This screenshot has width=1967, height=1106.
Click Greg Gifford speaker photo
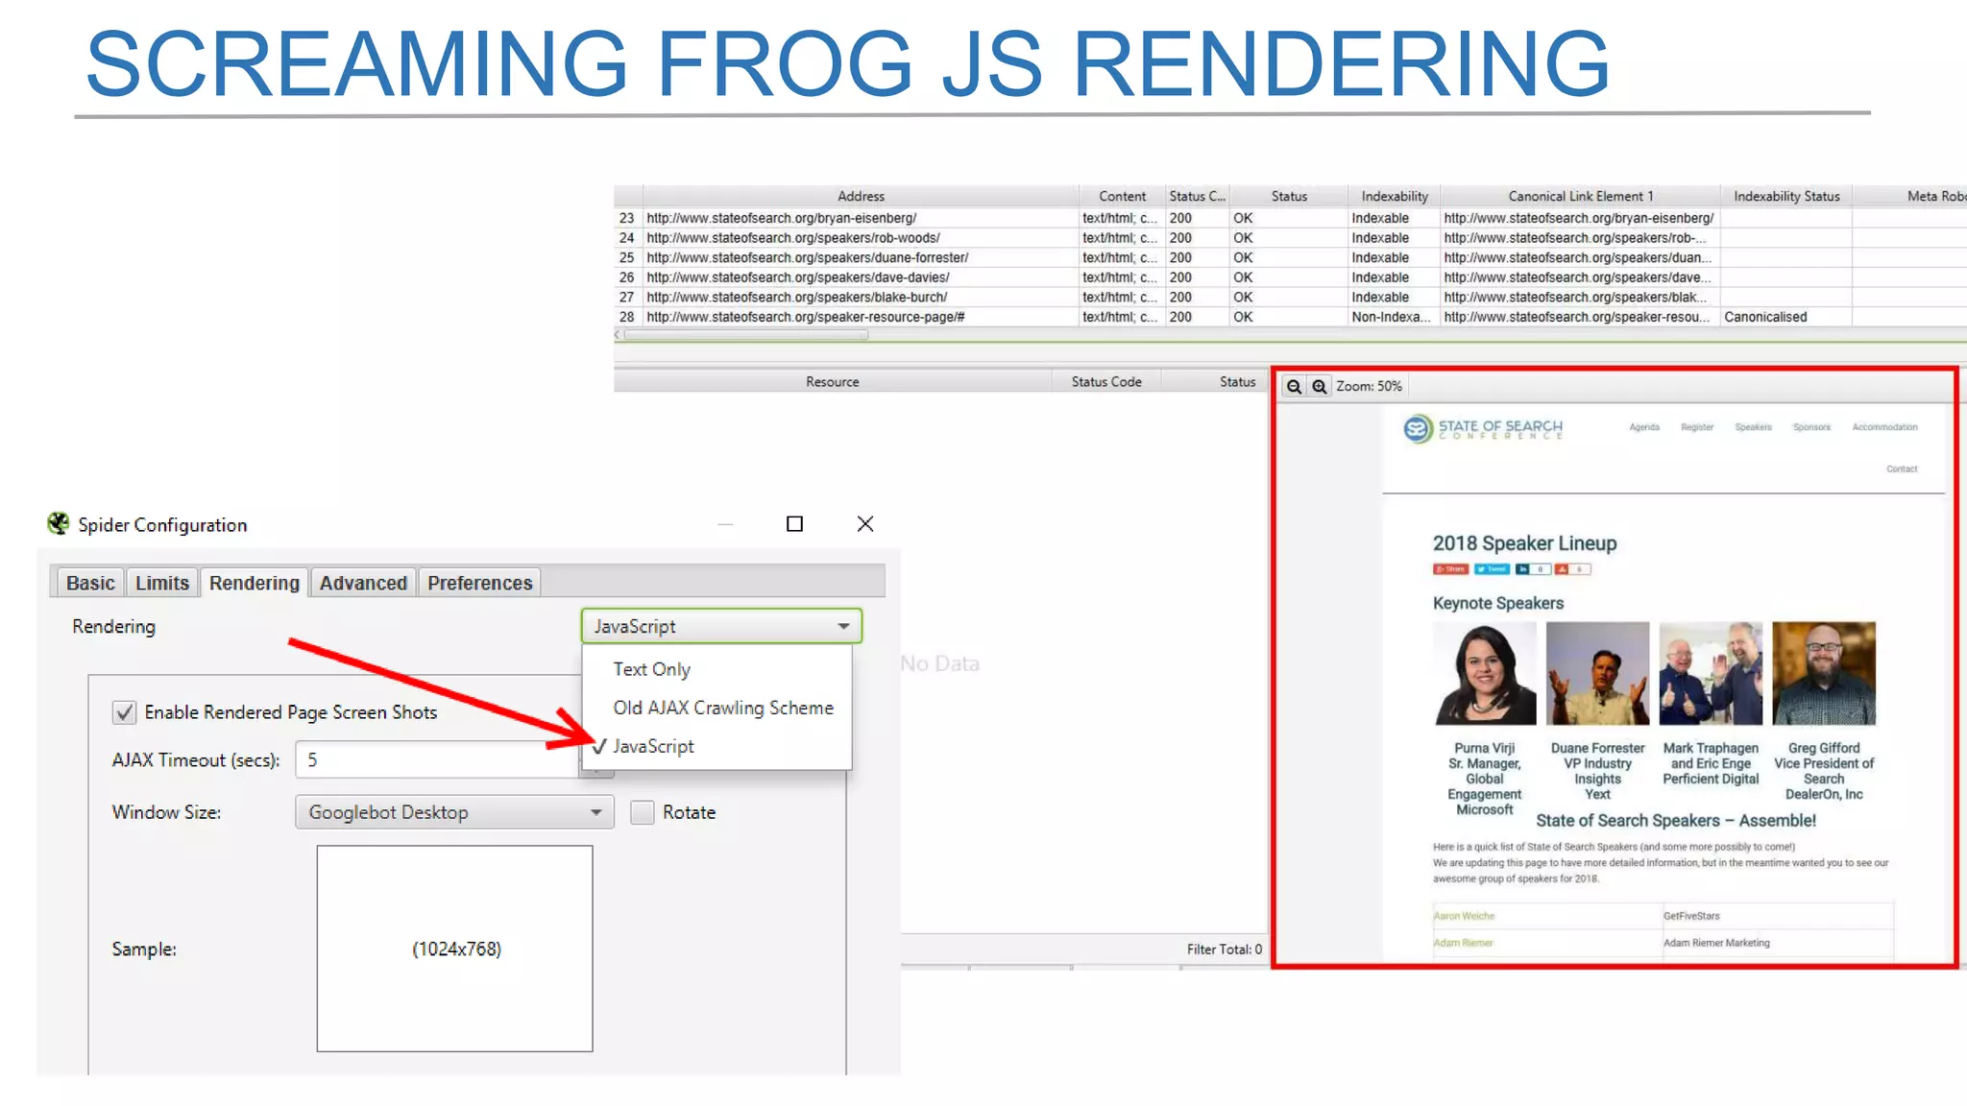pos(1824,673)
